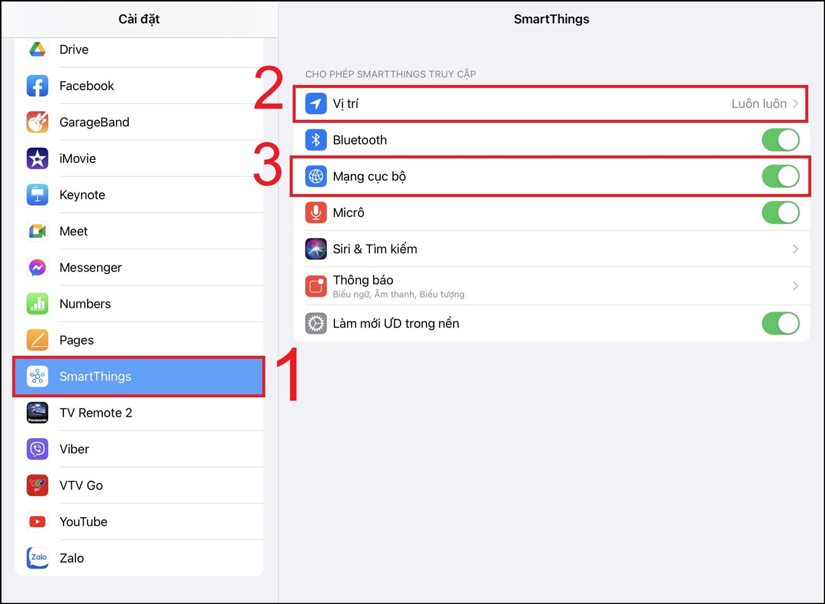The width and height of the screenshot is (825, 604).
Task: Open Viber settings entry
Action: [139, 449]
